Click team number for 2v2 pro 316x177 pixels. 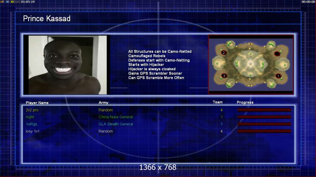click(222, 110)
